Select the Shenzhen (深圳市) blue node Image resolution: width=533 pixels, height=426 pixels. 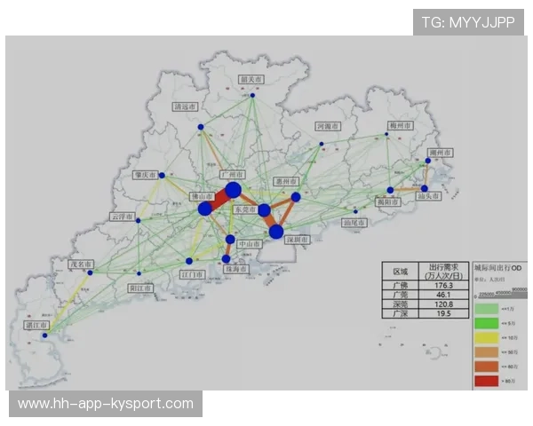276,232
